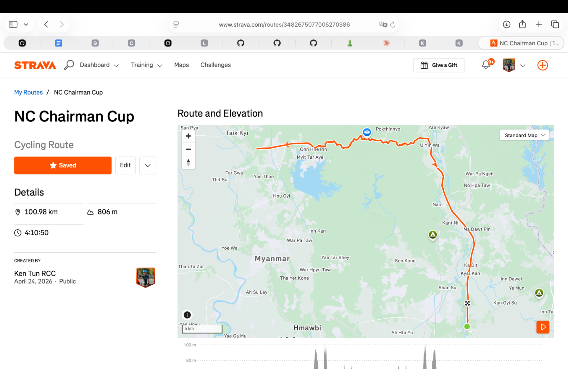Toggle the Safari sidebar icon

point(13,24)
